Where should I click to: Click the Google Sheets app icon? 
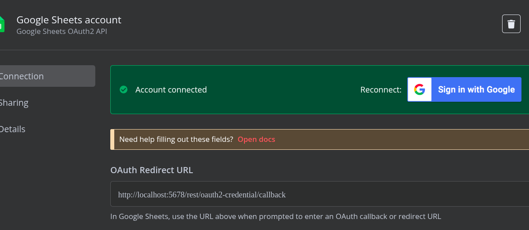2,24
